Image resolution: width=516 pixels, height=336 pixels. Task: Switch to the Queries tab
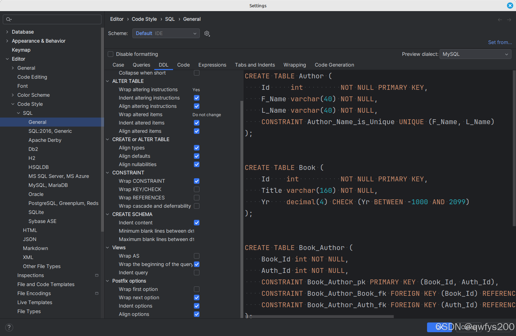click(x=141, y=65)
